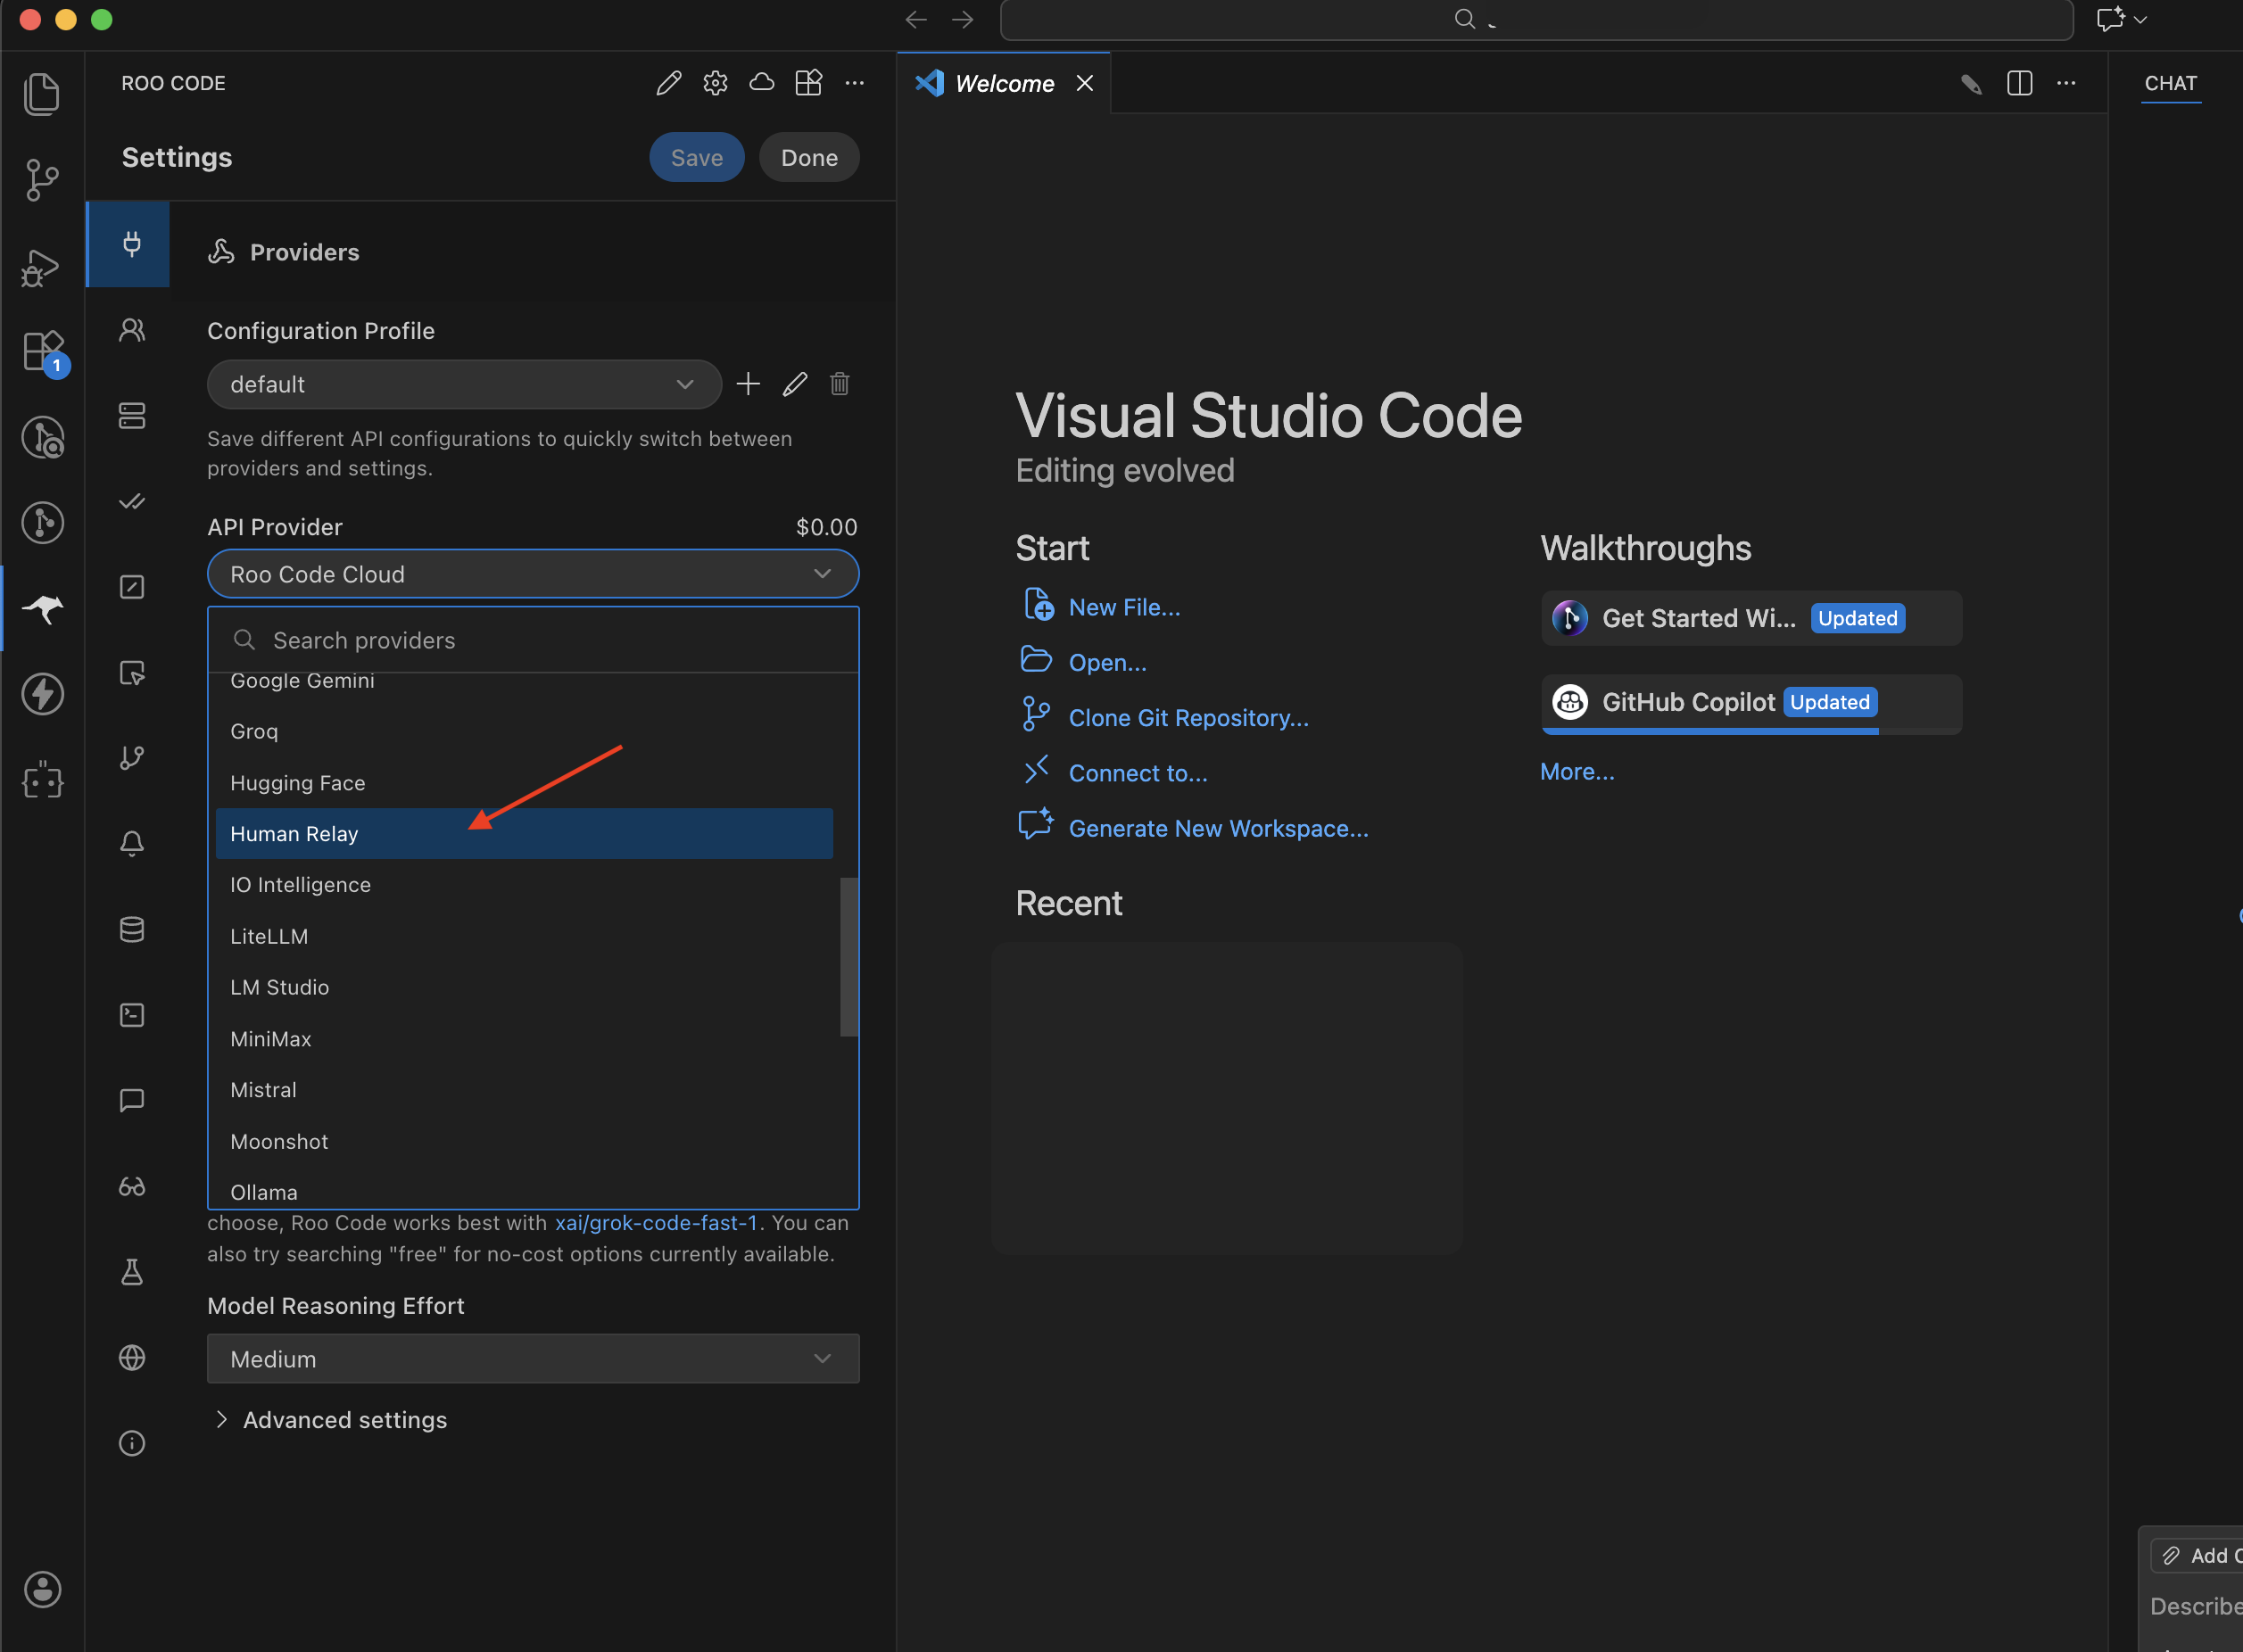Pick MiniMax in the provider list
Image resolution: width=2243 pixels, height=1652 pixels.
point(524,1039)
